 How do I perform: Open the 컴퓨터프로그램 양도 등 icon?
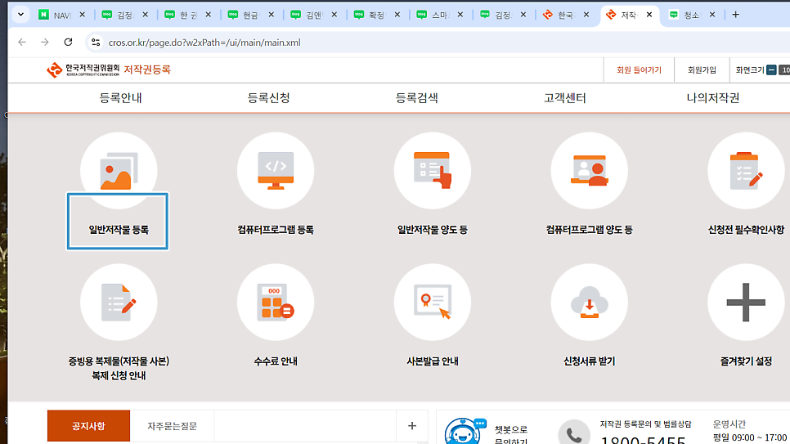(x=590, y=171)
